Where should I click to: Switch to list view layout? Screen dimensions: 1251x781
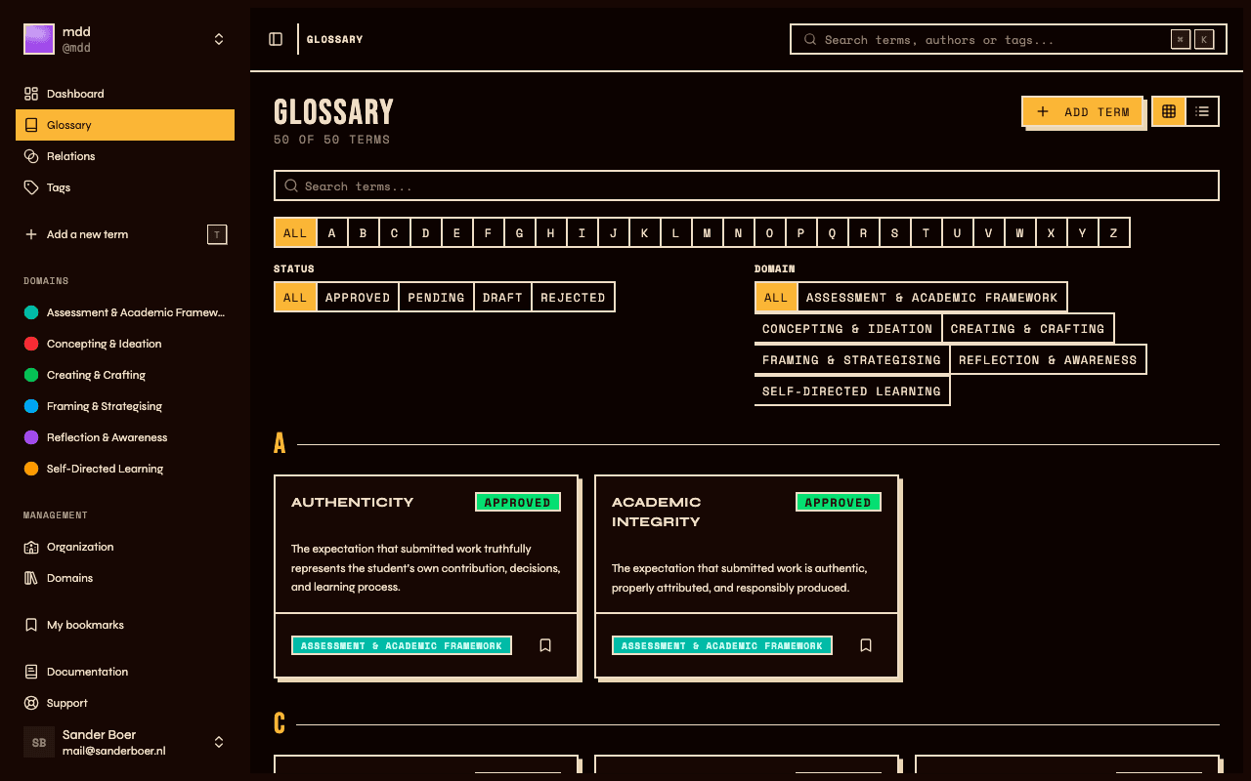pos(1201,110)
